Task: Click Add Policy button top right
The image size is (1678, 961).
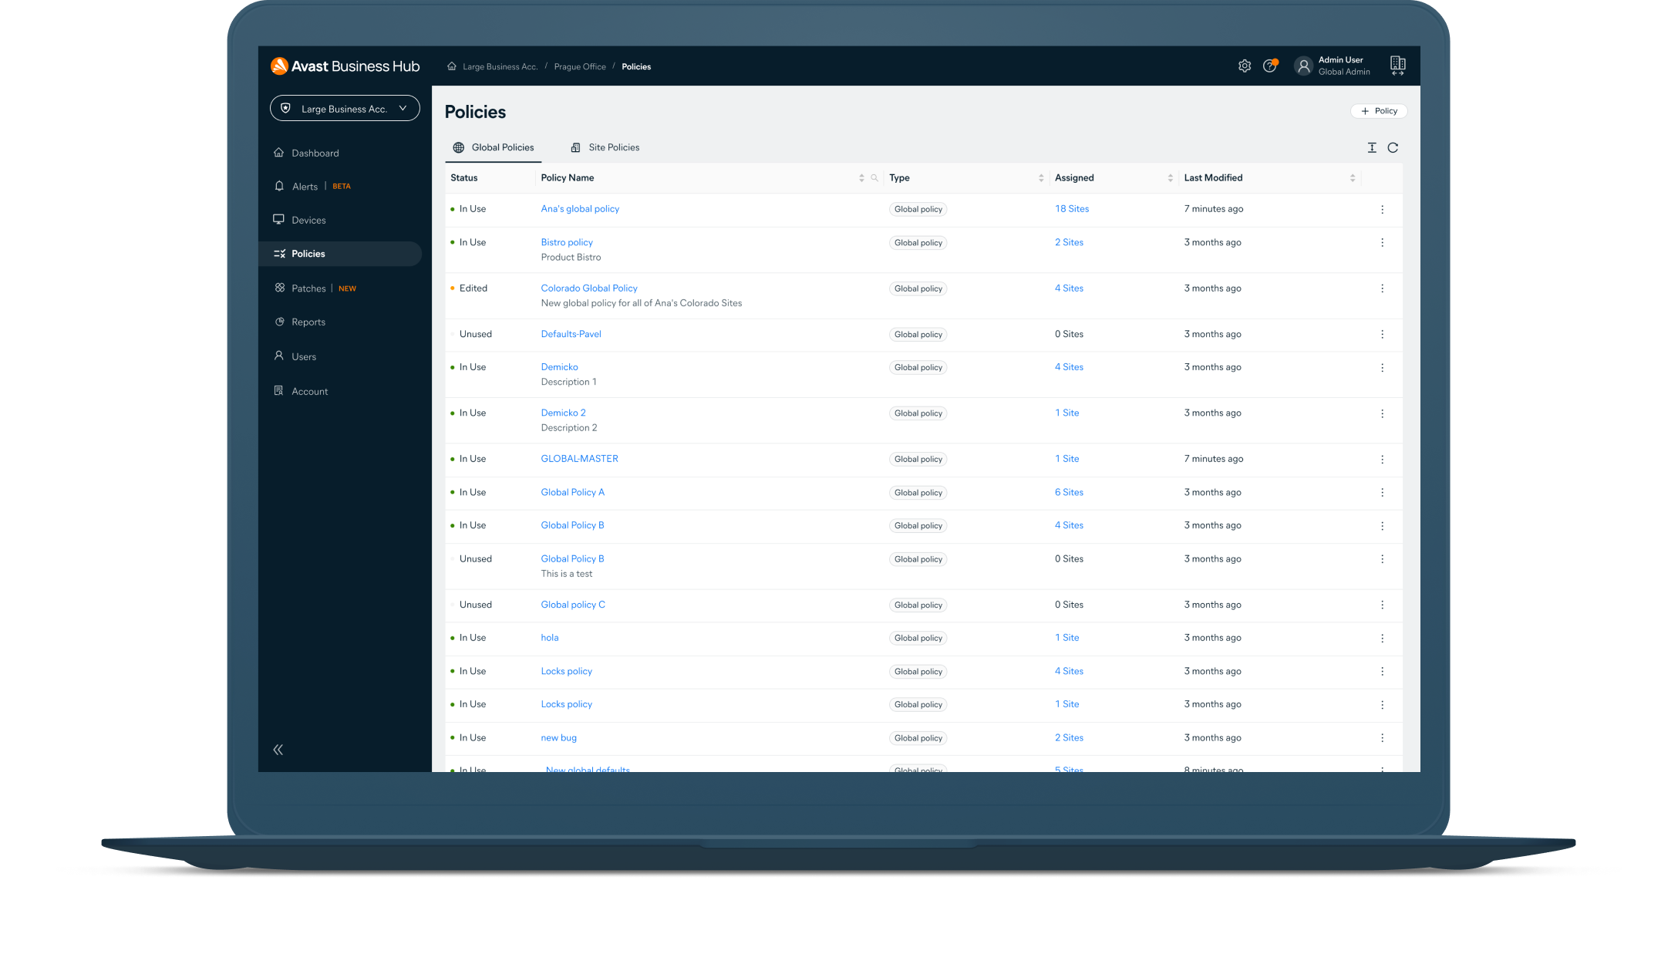Action: 1378,110
